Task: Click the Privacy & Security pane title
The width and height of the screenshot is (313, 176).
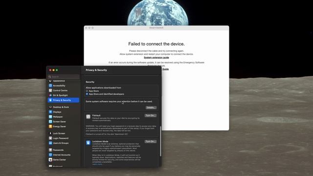Action: tap(96, 70)
